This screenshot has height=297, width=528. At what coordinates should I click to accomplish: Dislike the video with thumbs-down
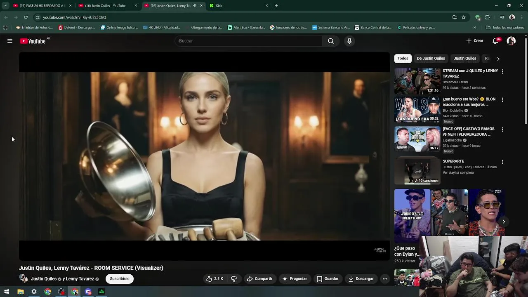click(234, 279)
